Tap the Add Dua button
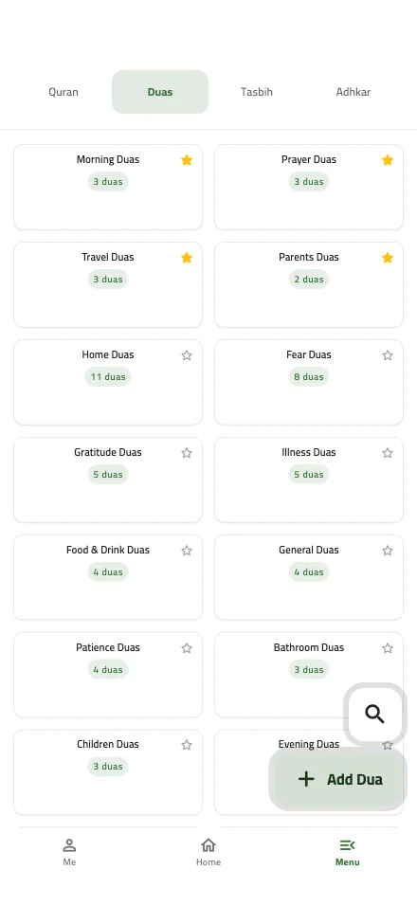This screenshot has height=906, width=417. tap(338, 779)
